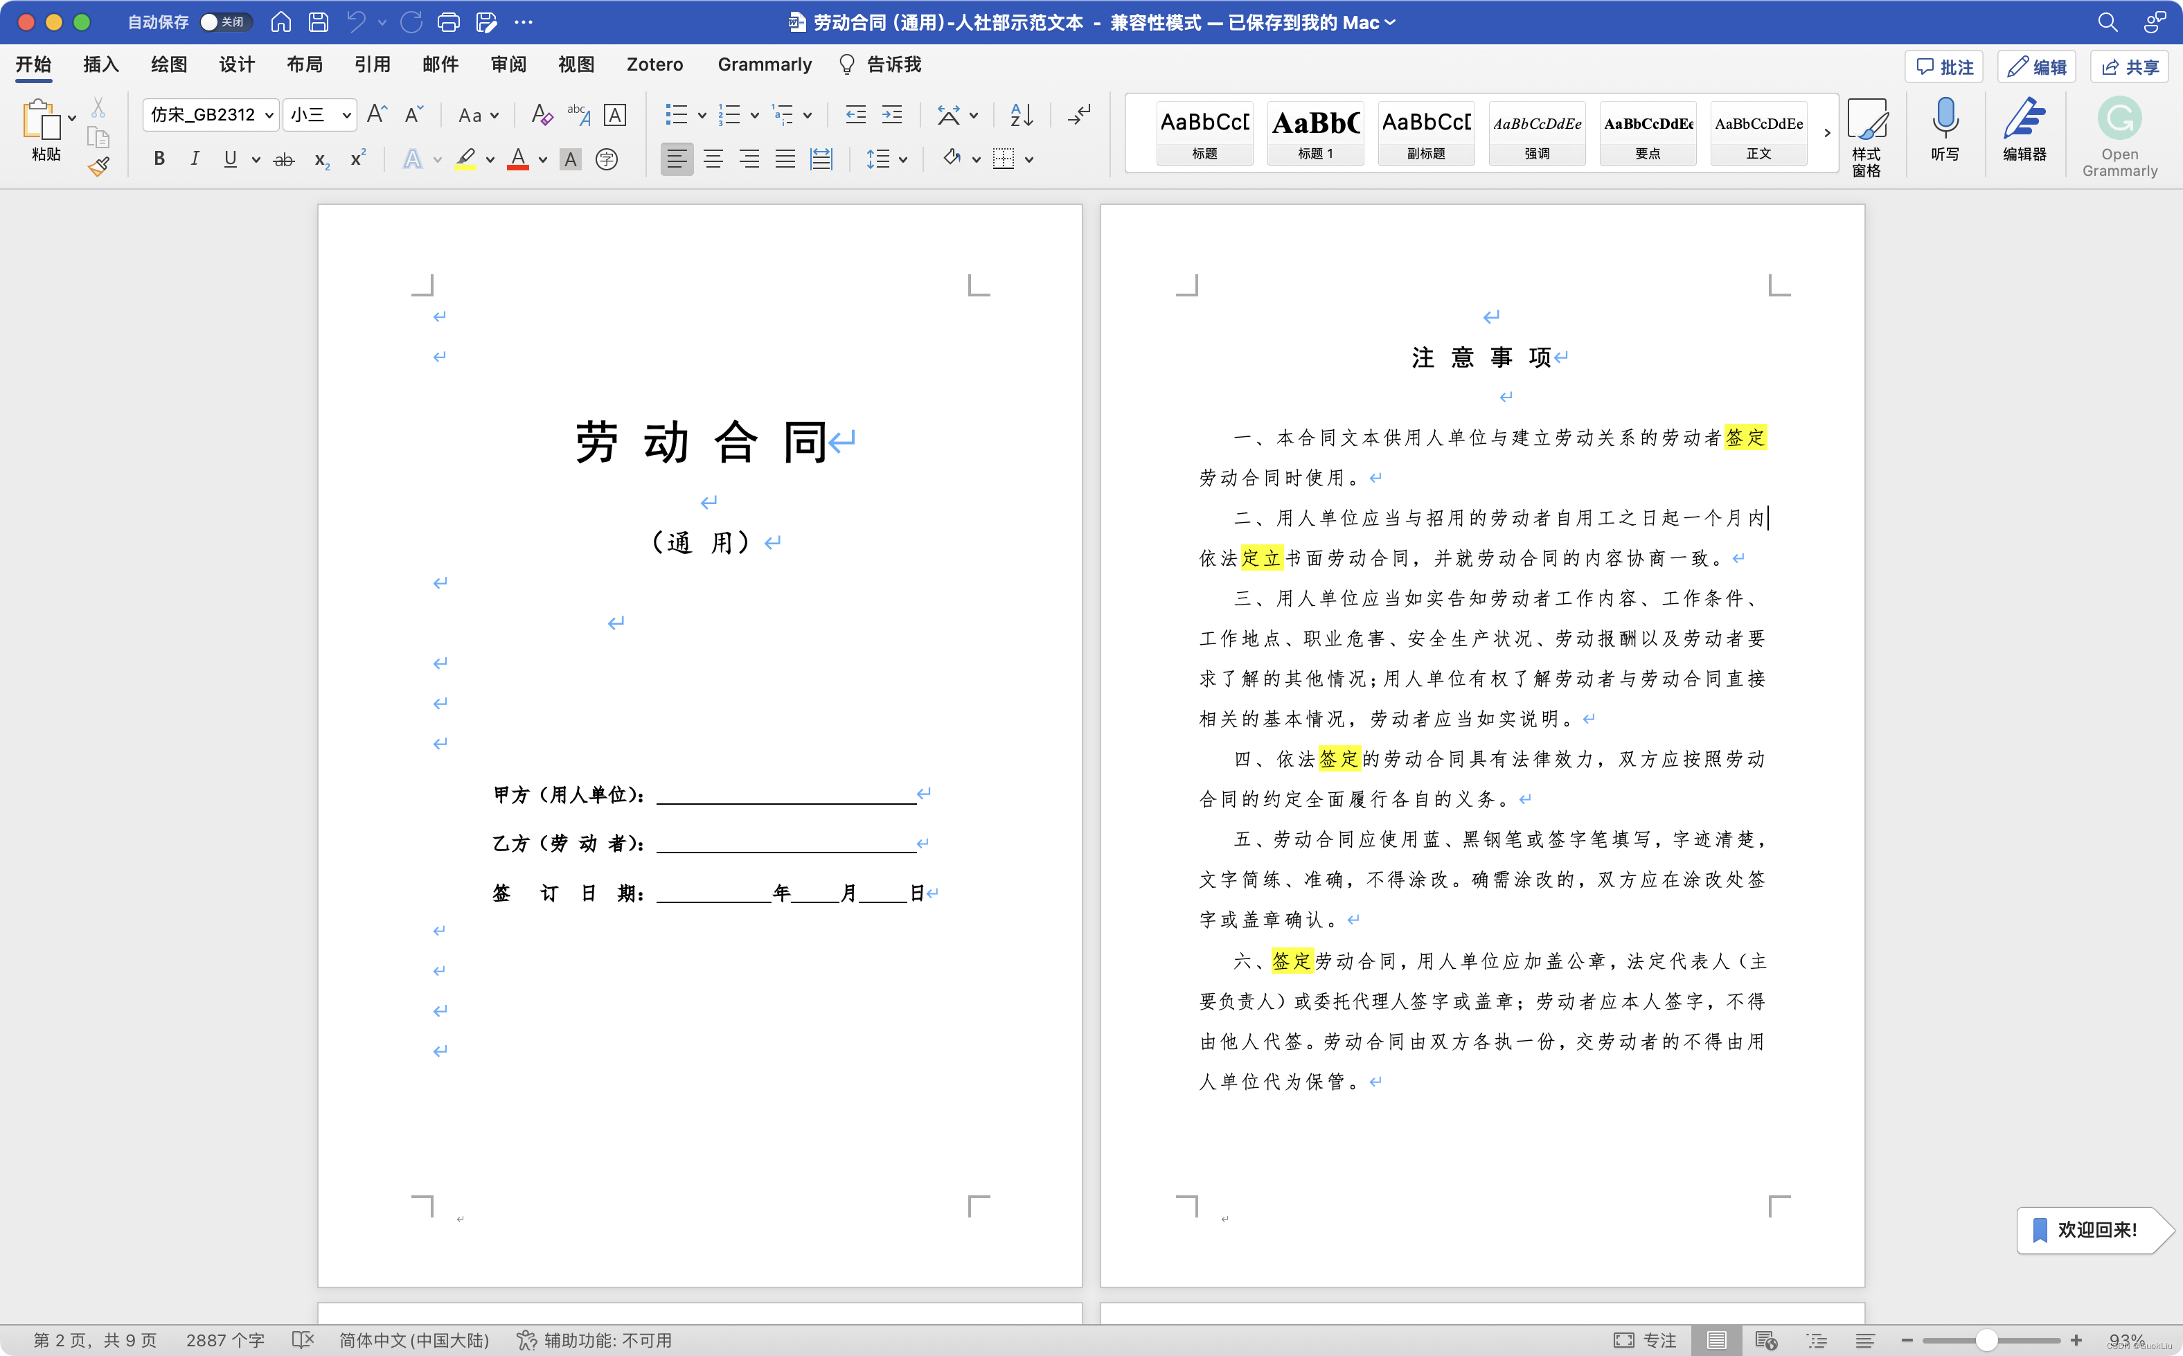
Task: Expand the borders dropdown arrow
Action: point(1028,160)
